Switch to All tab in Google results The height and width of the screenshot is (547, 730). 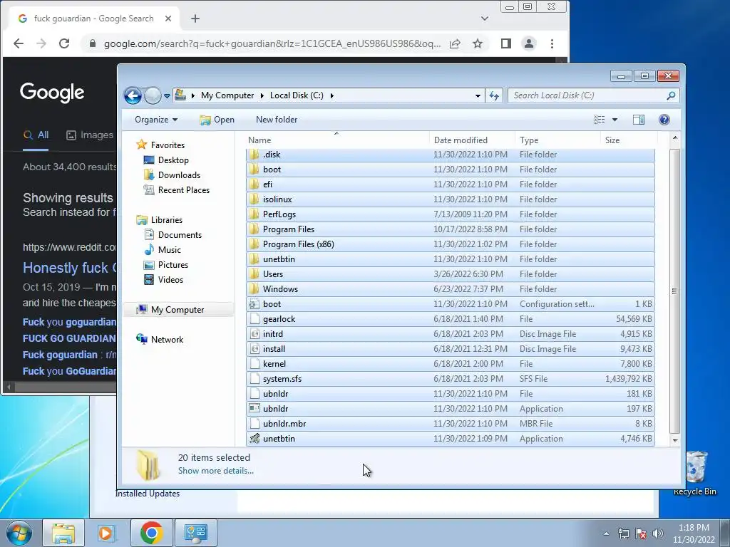(x=36, y=135)
